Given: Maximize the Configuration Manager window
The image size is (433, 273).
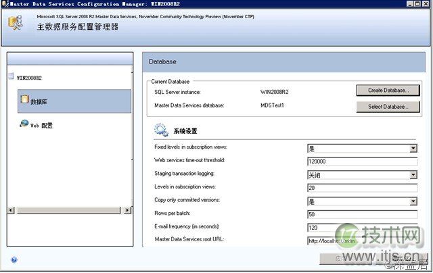Looking at the screenshot, I should point(417,3).
